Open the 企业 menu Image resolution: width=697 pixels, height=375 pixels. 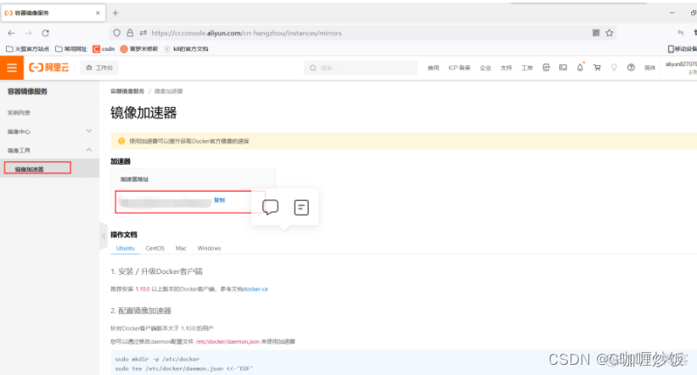click(x=486, y=68)
